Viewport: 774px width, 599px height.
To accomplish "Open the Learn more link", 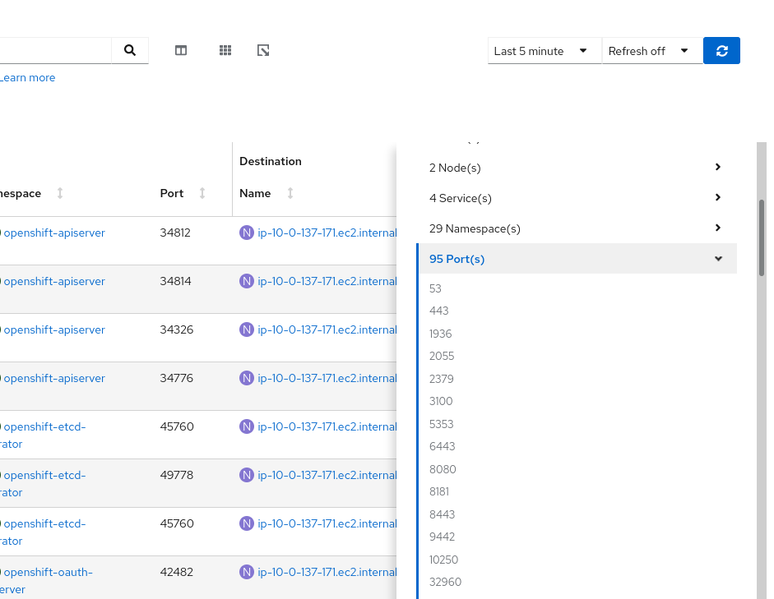I will coord(28,77).
